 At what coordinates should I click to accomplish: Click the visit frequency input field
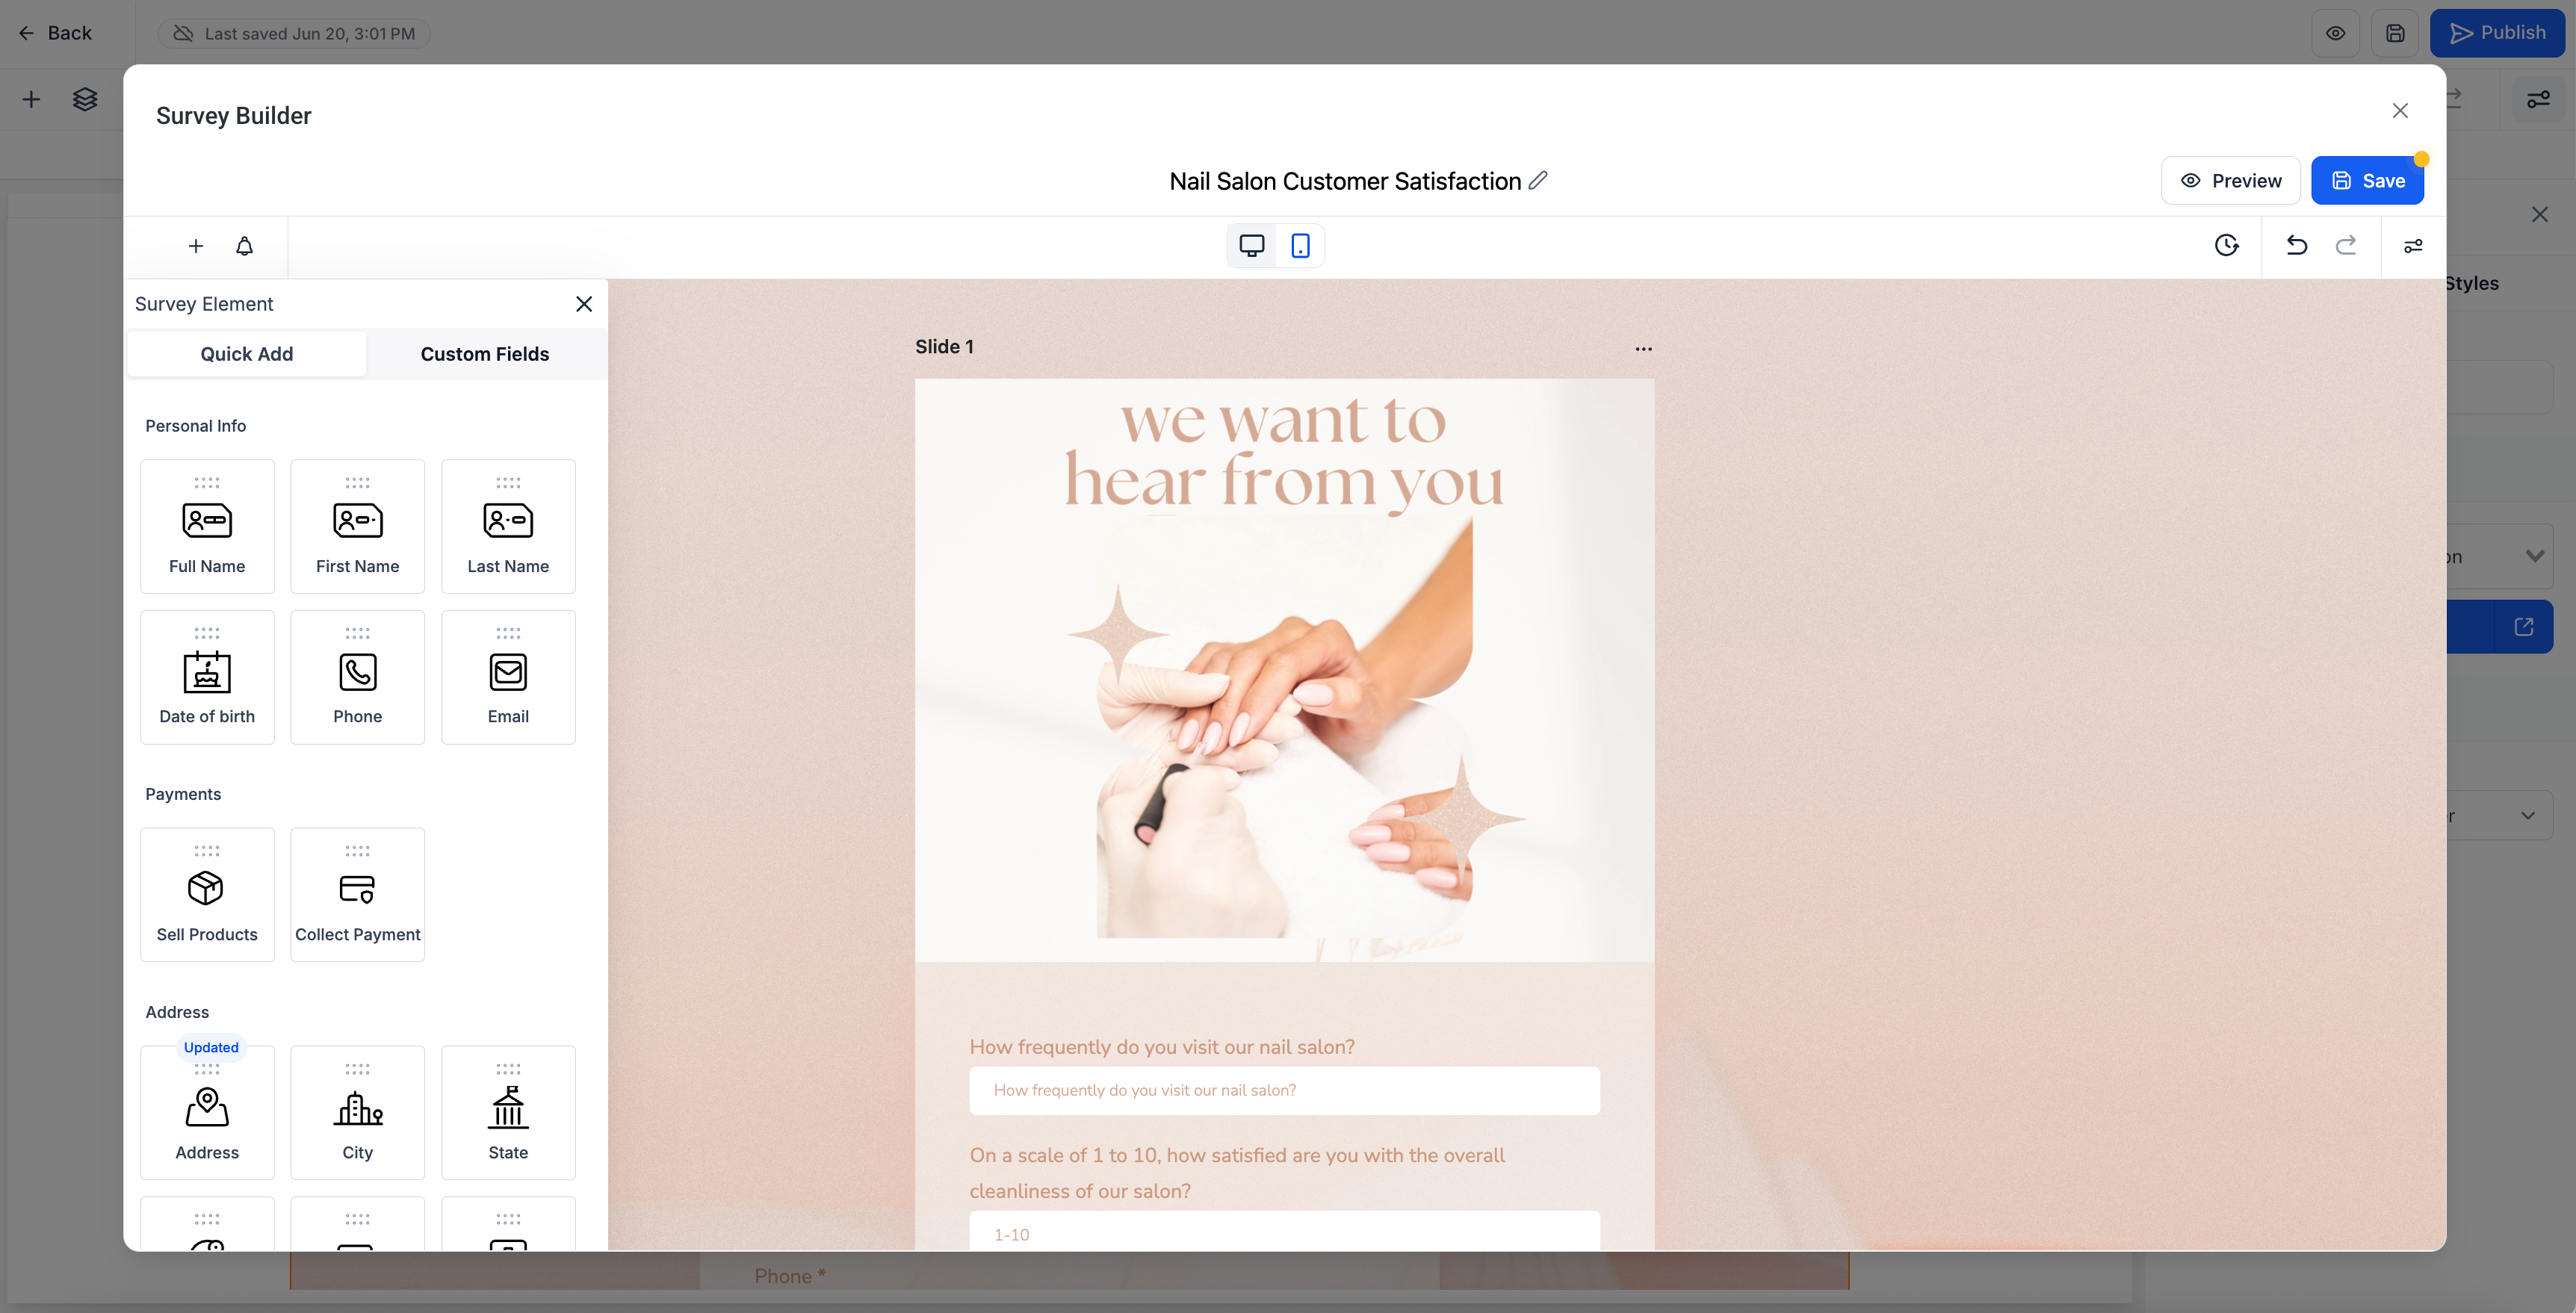pos(1284,1090)
